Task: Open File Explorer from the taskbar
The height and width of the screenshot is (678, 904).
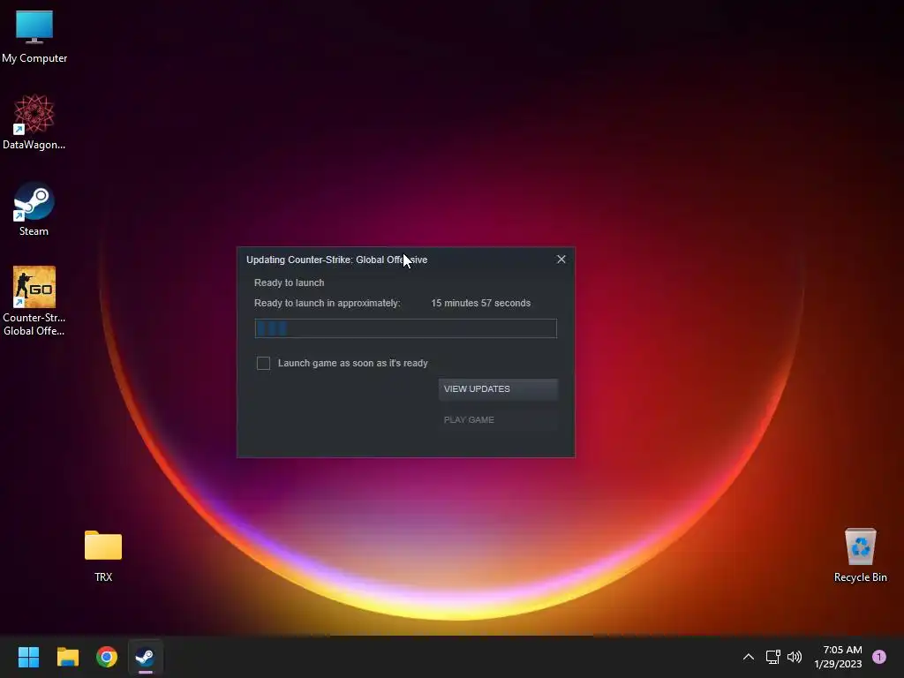Action: [x=67, y=657]
